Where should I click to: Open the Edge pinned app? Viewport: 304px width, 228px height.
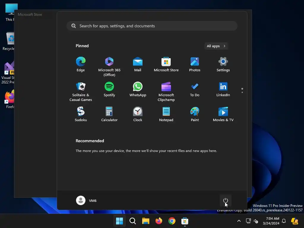81,65
